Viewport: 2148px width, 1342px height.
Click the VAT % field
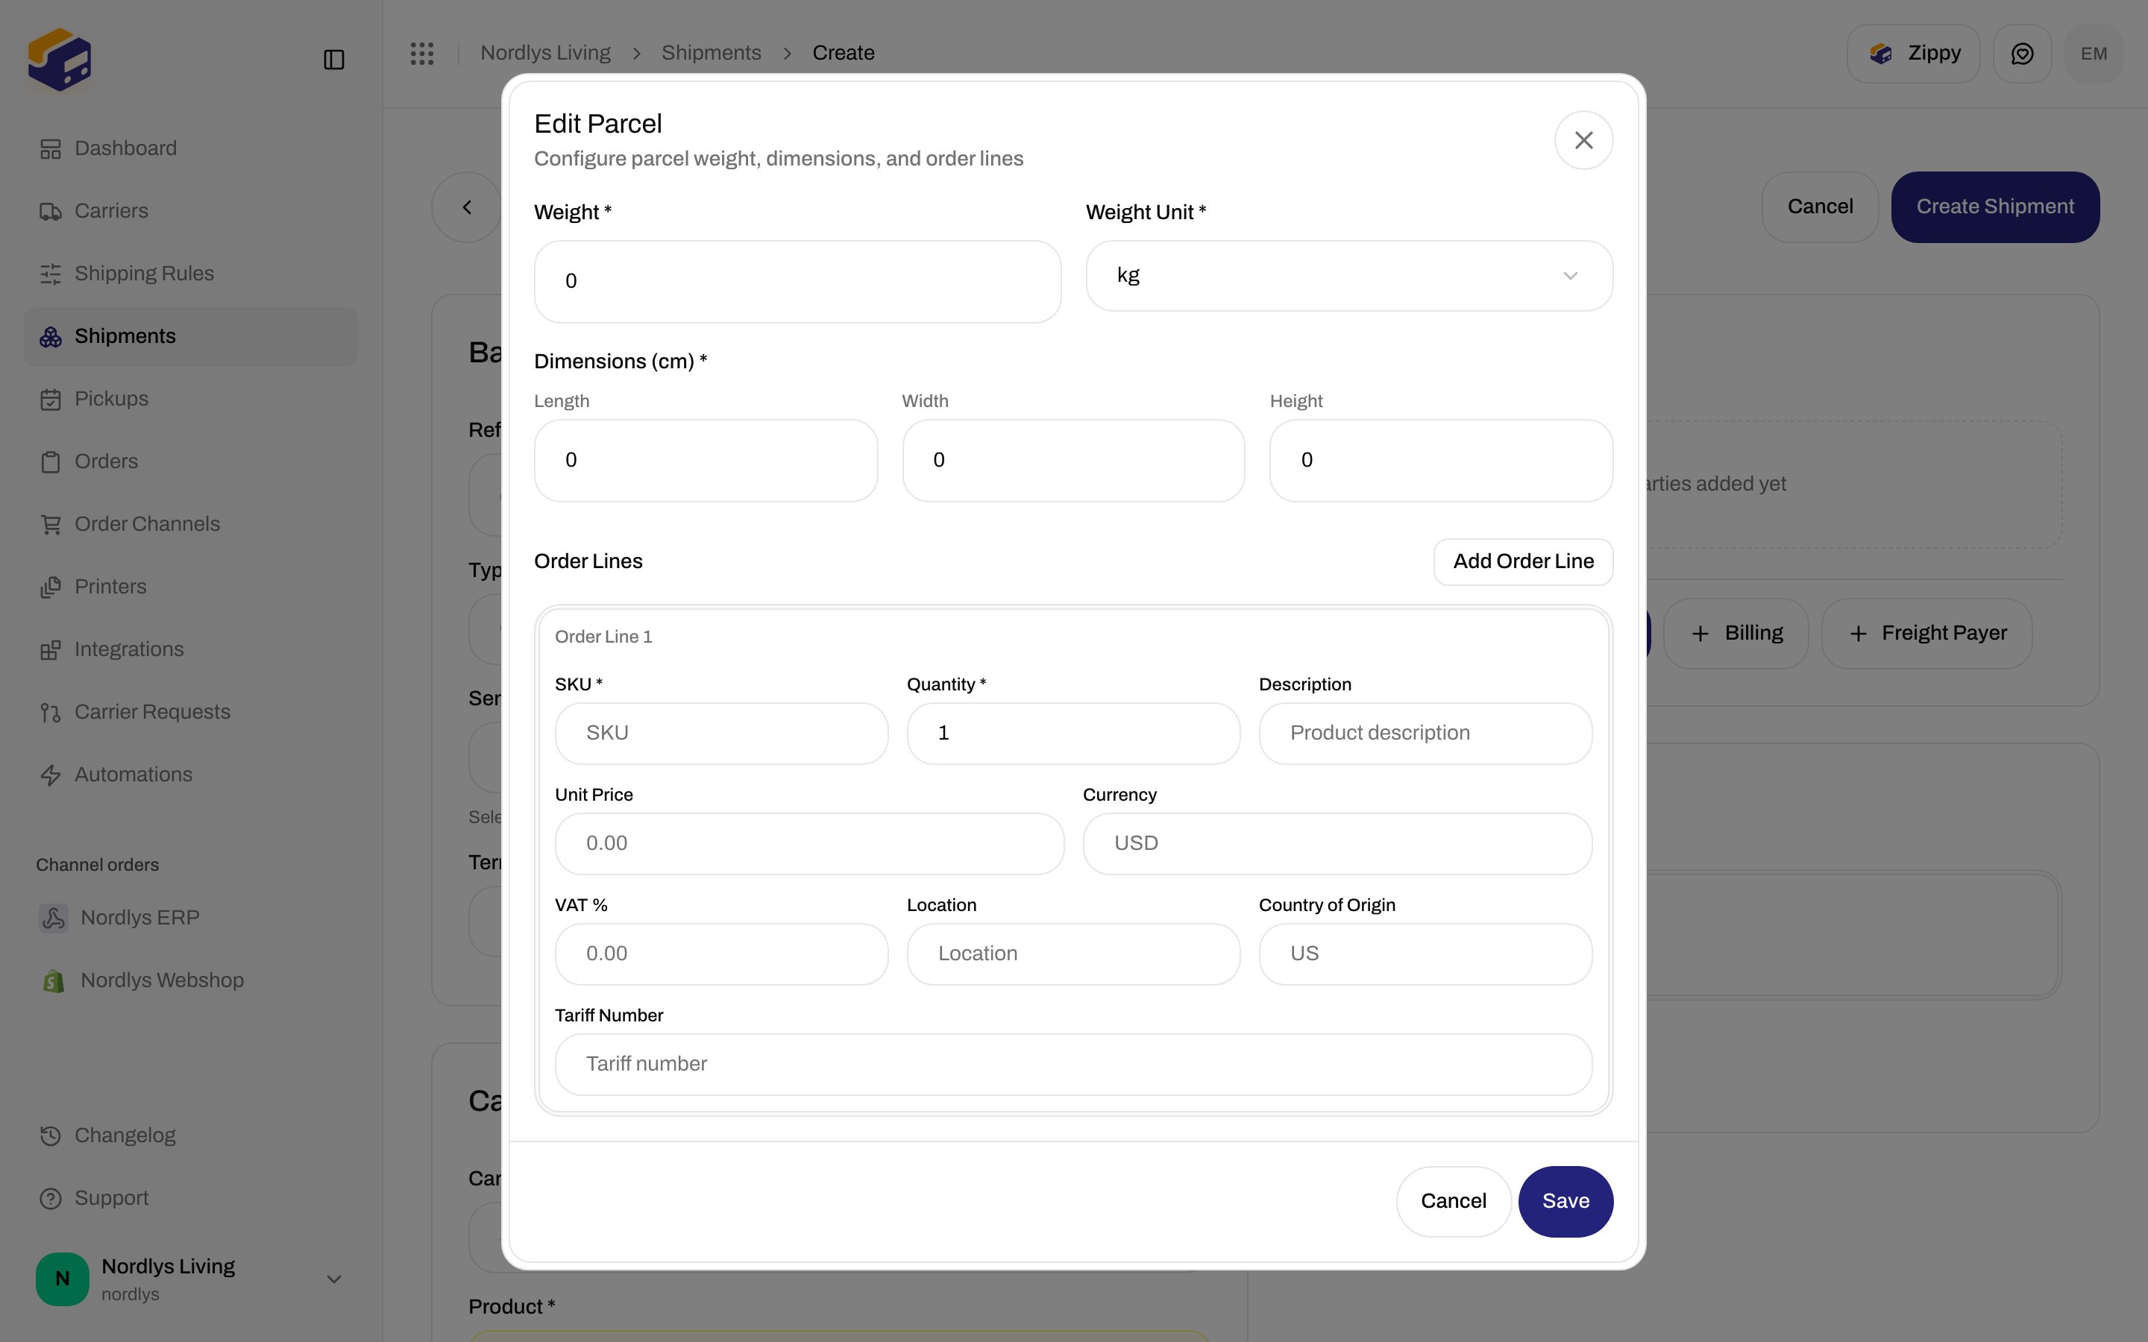coord(720,954)
